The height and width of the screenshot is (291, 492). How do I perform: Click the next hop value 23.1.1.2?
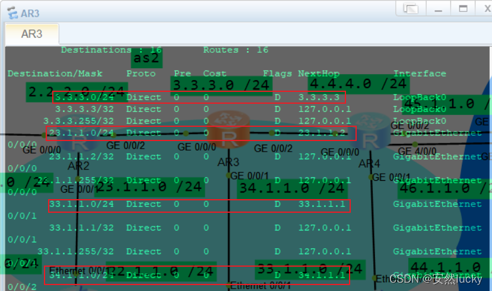[x=322, y=133]
